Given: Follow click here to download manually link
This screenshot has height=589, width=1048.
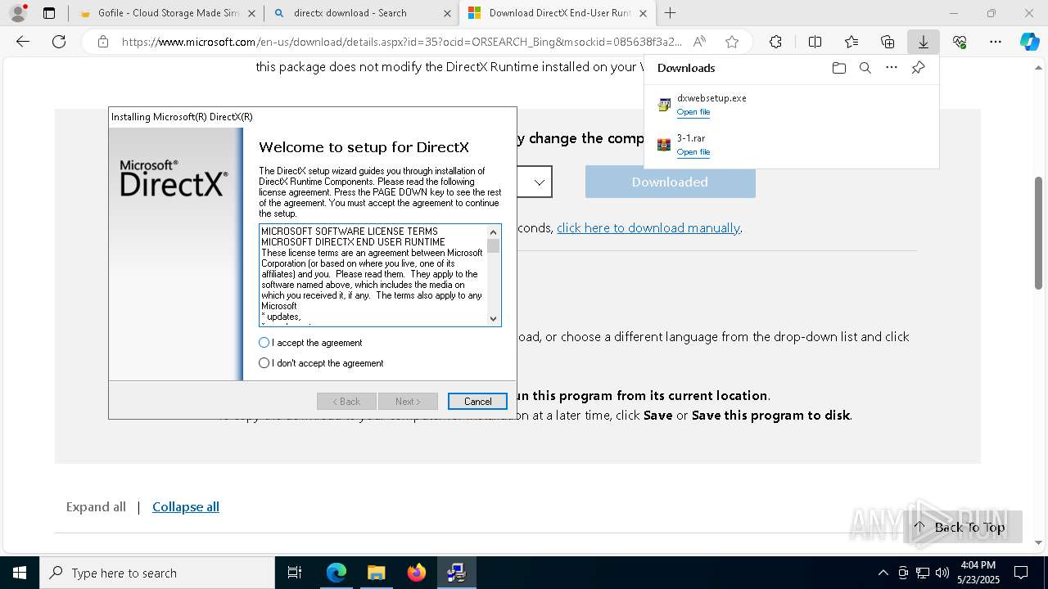Looking at the screenshot, I should point(648,228).
